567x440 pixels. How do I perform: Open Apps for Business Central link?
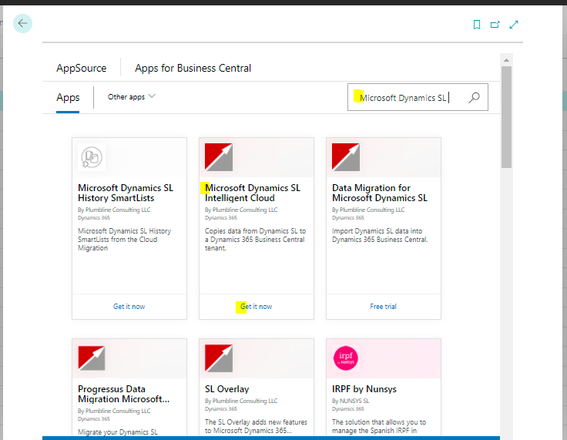click(193, 68)
